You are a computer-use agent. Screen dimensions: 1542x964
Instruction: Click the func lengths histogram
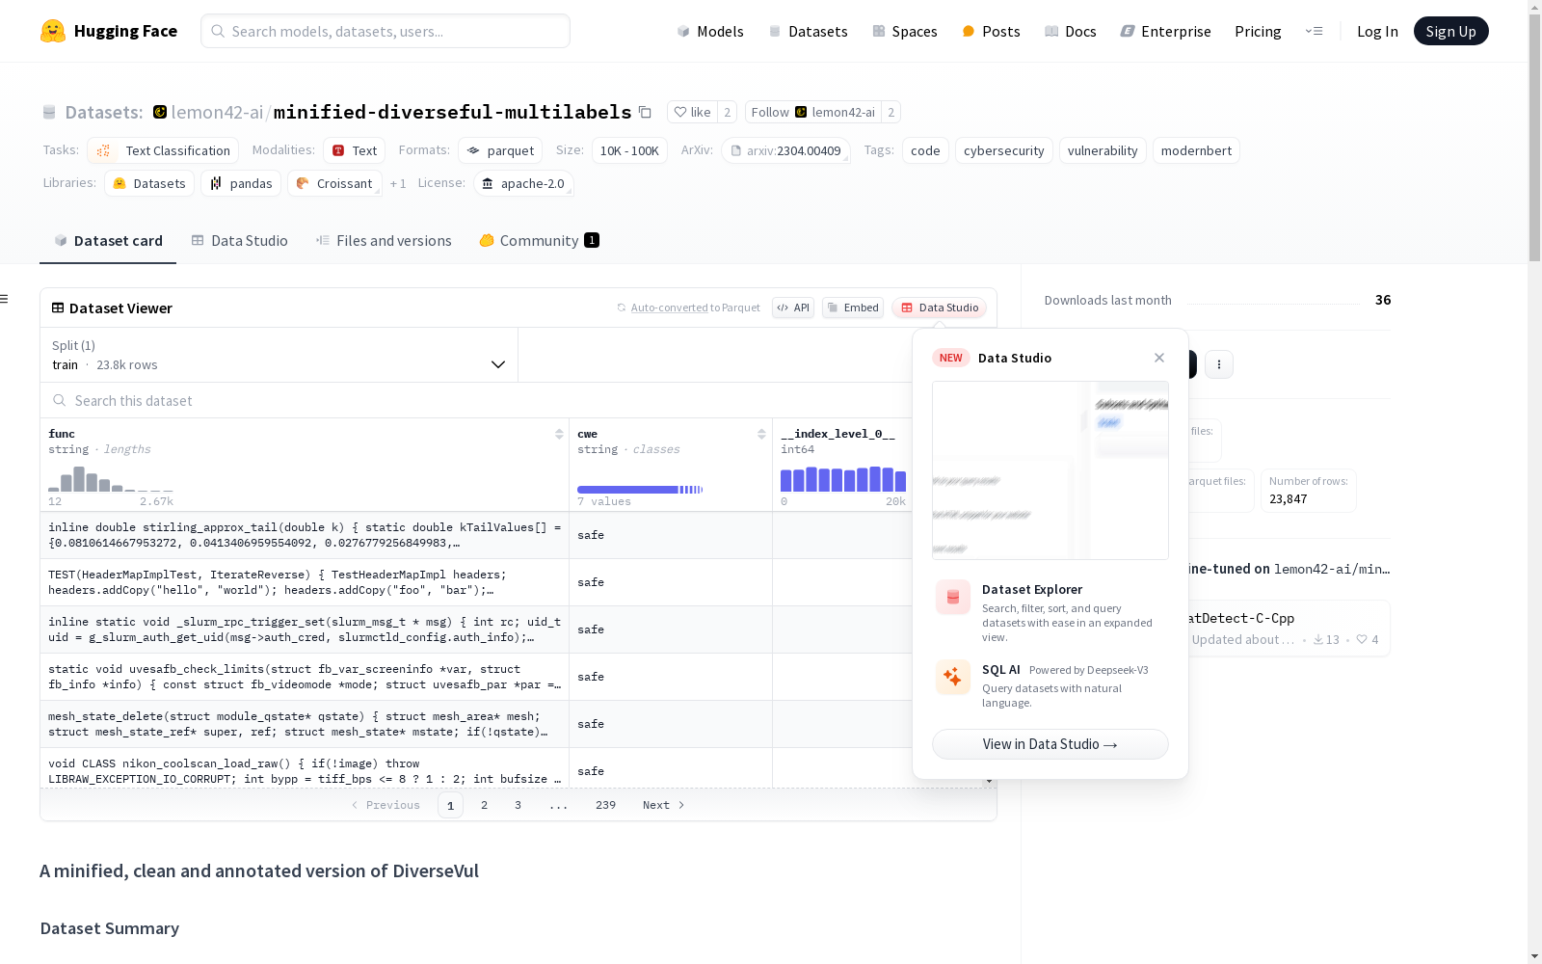111,479
